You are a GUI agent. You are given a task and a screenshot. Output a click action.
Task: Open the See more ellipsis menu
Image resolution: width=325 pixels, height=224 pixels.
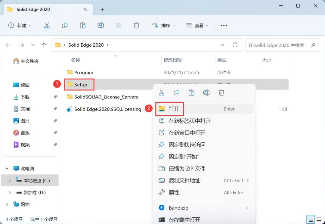click(224, 26)
